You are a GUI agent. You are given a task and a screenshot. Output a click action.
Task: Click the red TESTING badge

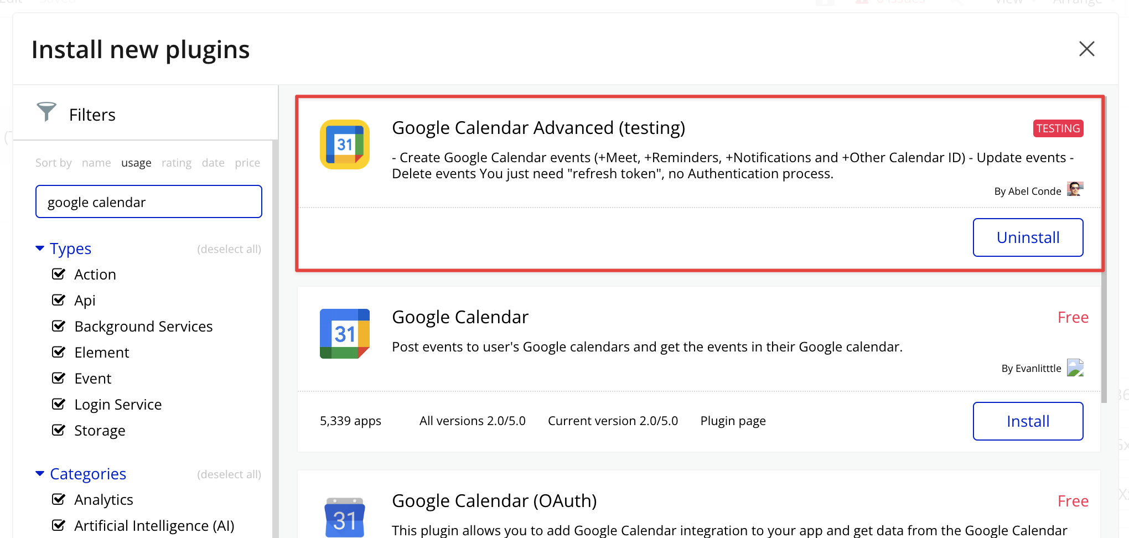[1058, 128]
